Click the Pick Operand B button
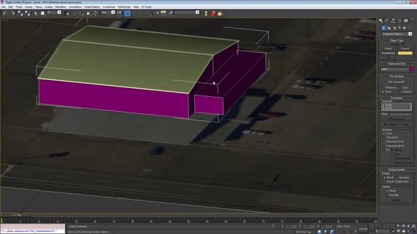 (397, 82)
